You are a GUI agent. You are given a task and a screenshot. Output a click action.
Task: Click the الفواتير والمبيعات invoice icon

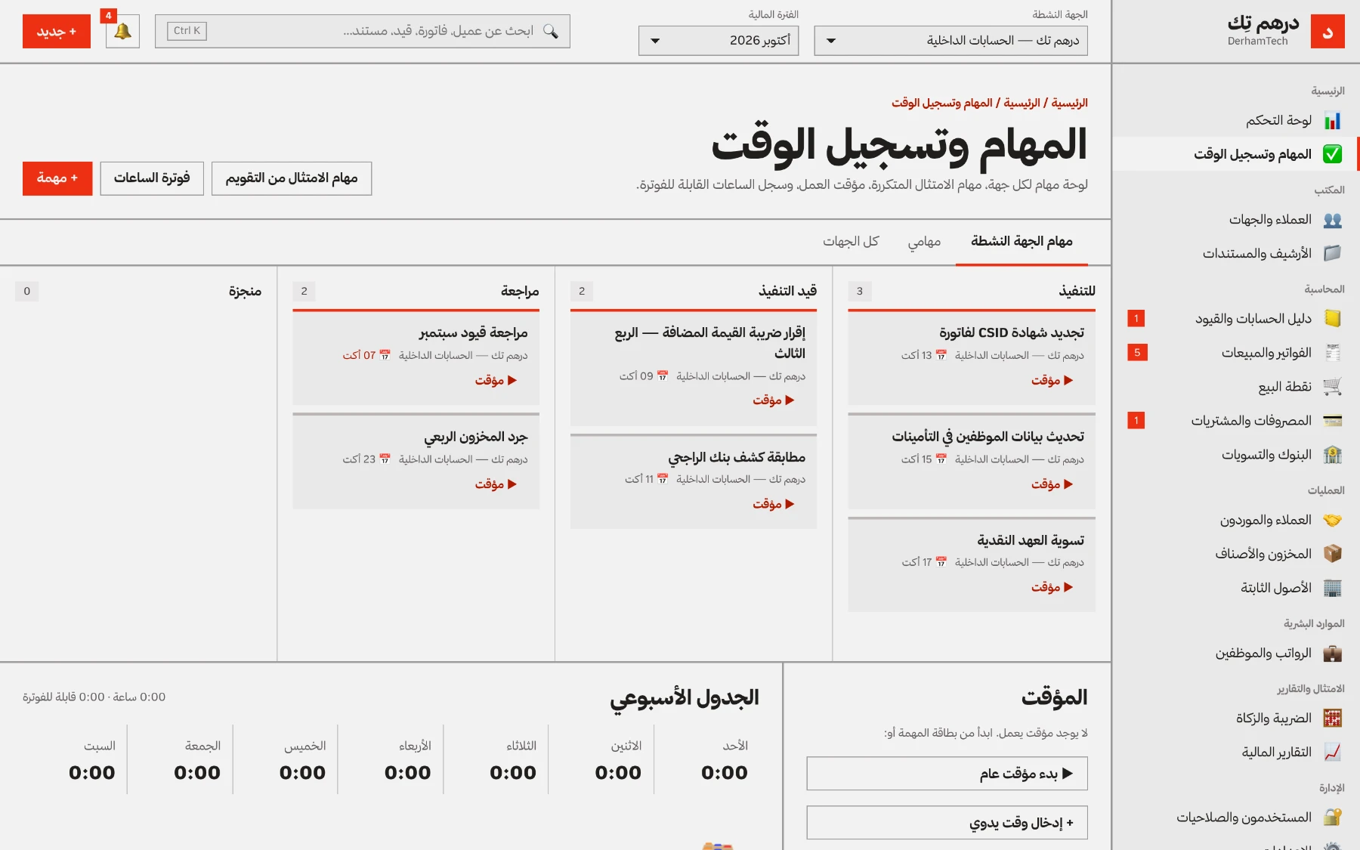[x=1332, y=353]
